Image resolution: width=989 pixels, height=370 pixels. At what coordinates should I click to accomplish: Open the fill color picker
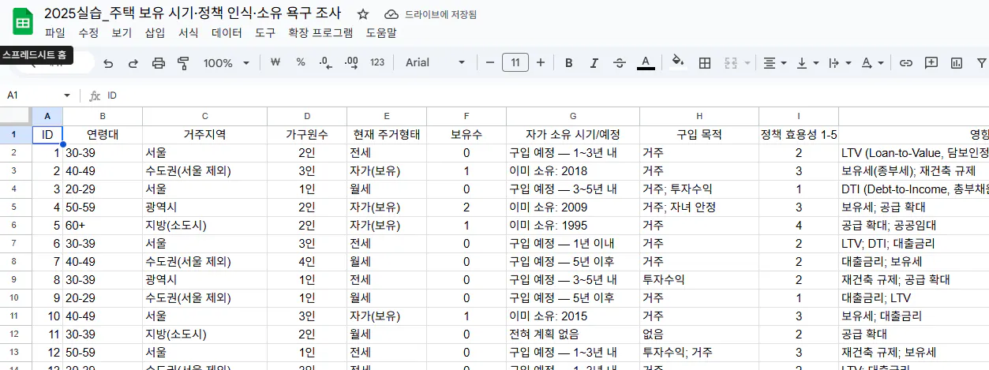tap(678, 62)
